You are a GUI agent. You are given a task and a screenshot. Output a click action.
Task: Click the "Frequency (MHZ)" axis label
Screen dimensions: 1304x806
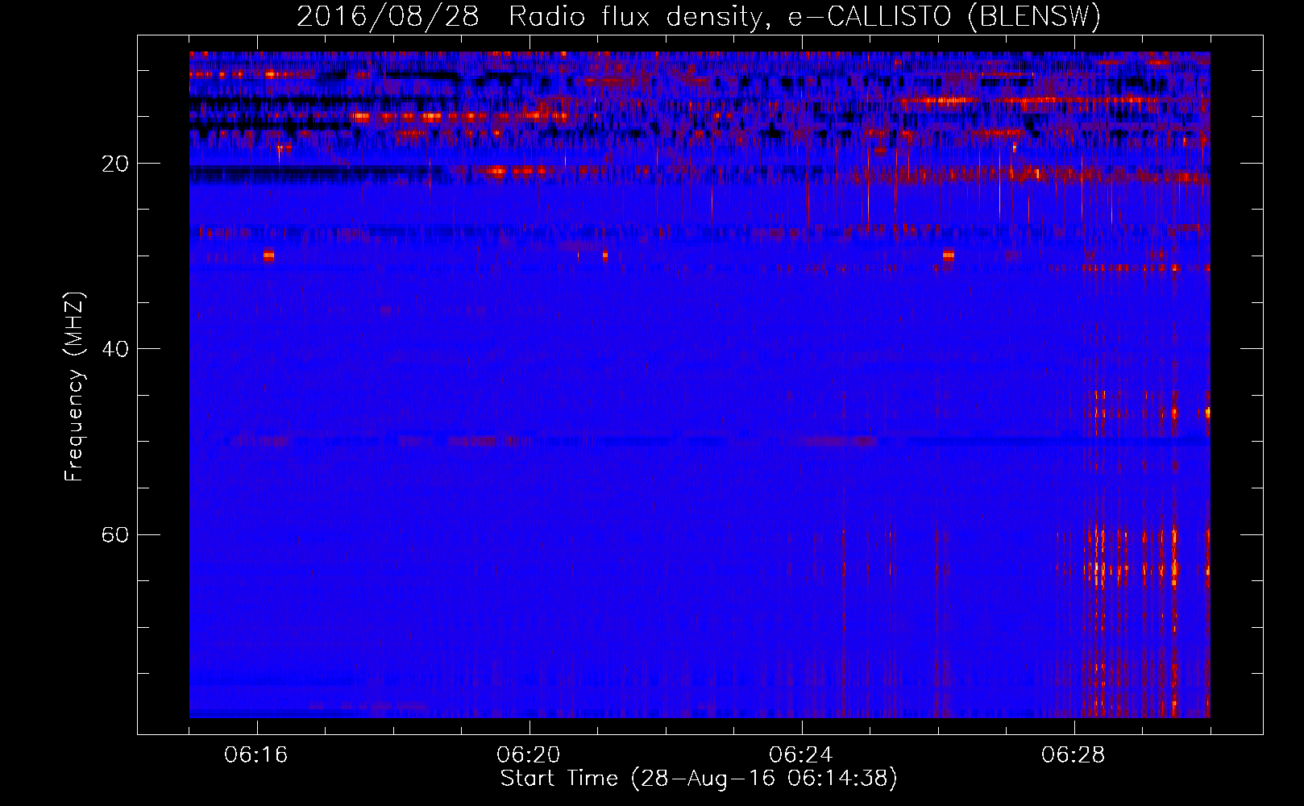point(74,387)
